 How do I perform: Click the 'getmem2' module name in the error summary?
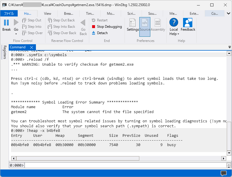click(19, 112)
